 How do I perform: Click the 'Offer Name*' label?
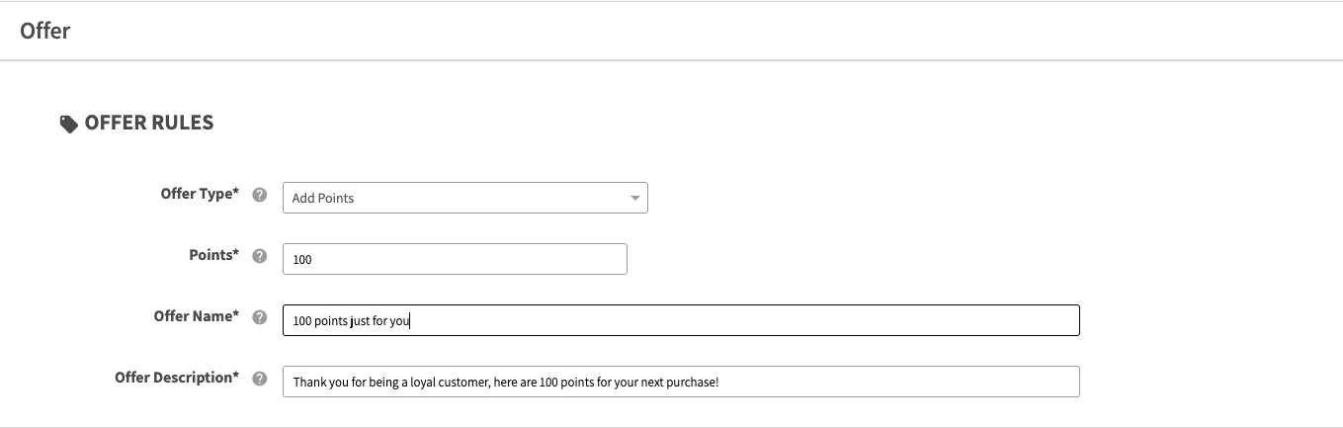click(197, 316)
